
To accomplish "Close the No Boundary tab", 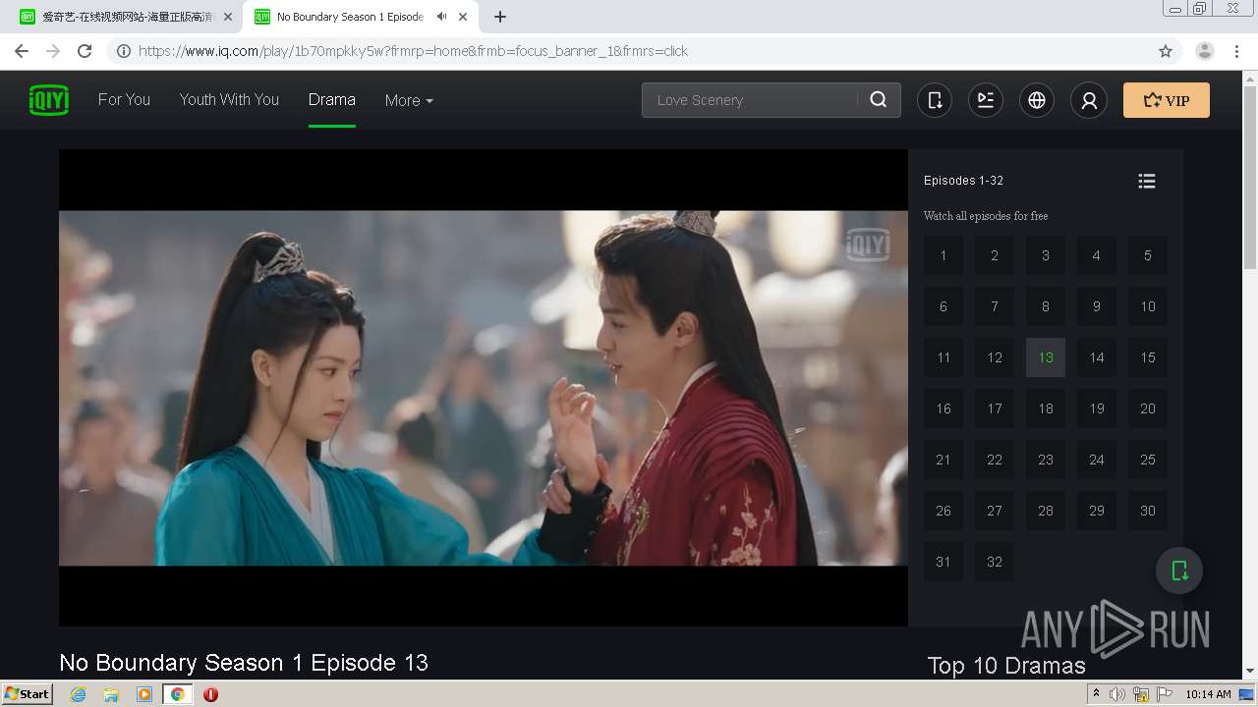I will pyautogui.click(x=463, y=17).
